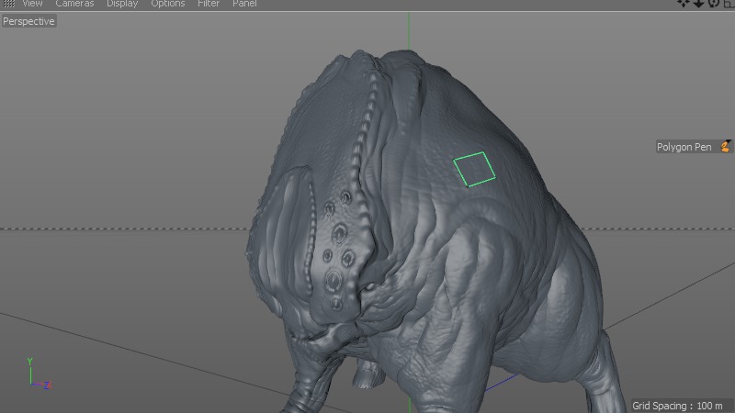The height and width of the screenshot is (413, 735).
Task: Click the Grid Spacing readout
Action: click(x=677, y=406)
